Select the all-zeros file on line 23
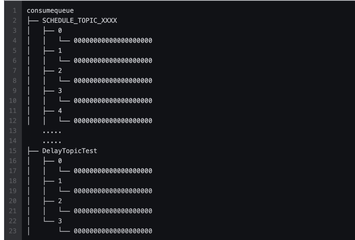Screen dimensions: 355x240 [113, 231]
